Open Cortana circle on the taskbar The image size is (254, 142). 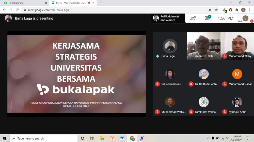(83, 138)
